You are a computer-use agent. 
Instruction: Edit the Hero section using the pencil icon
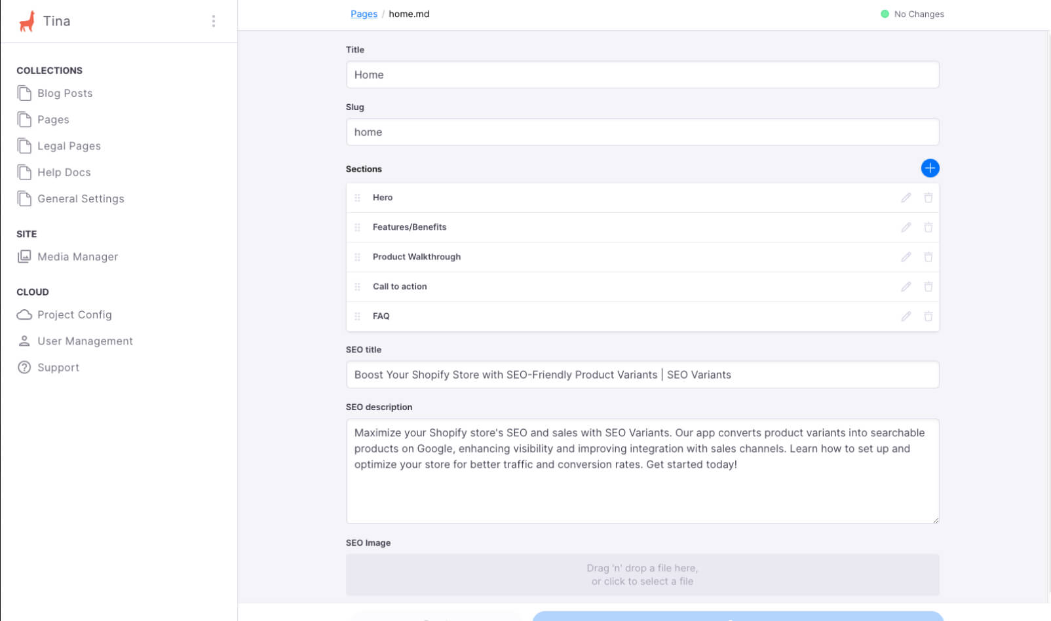(906, 198)
